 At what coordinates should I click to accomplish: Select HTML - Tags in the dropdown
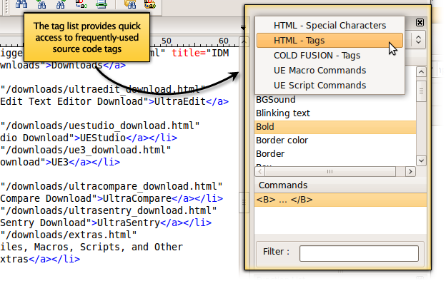tap(329, 41)
